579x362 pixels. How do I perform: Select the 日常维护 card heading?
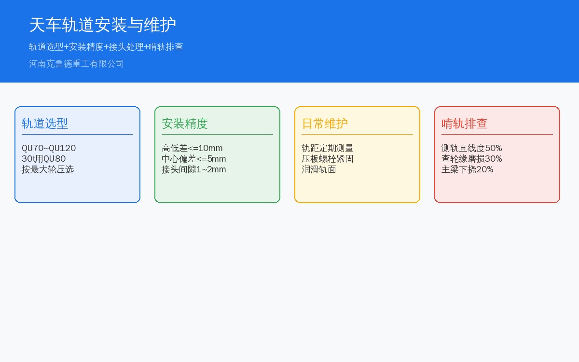click(x=325, y=124)
